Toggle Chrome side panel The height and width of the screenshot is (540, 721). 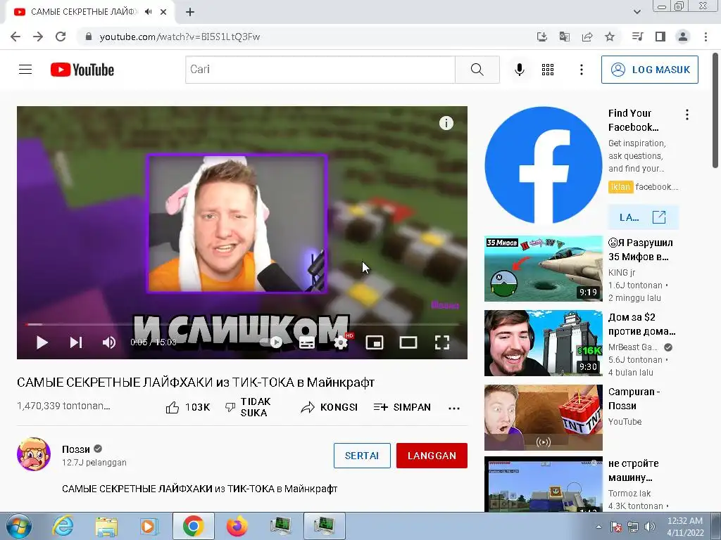point(660,37)
